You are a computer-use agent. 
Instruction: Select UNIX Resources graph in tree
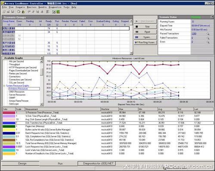click(17, 92)
